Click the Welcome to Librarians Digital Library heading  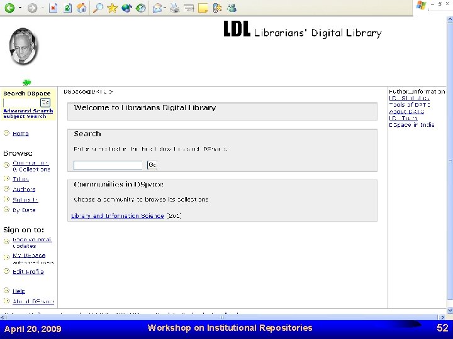tap(145, 107)
